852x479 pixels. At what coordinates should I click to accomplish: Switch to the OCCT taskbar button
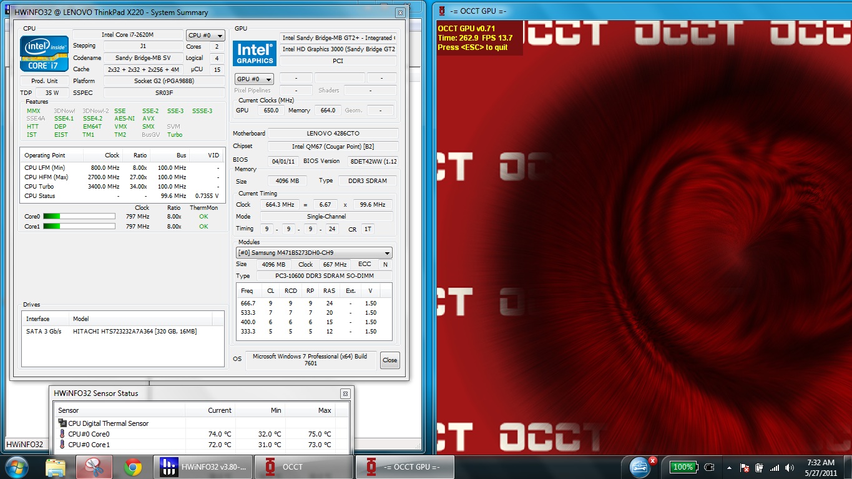(x=305, y=467)
